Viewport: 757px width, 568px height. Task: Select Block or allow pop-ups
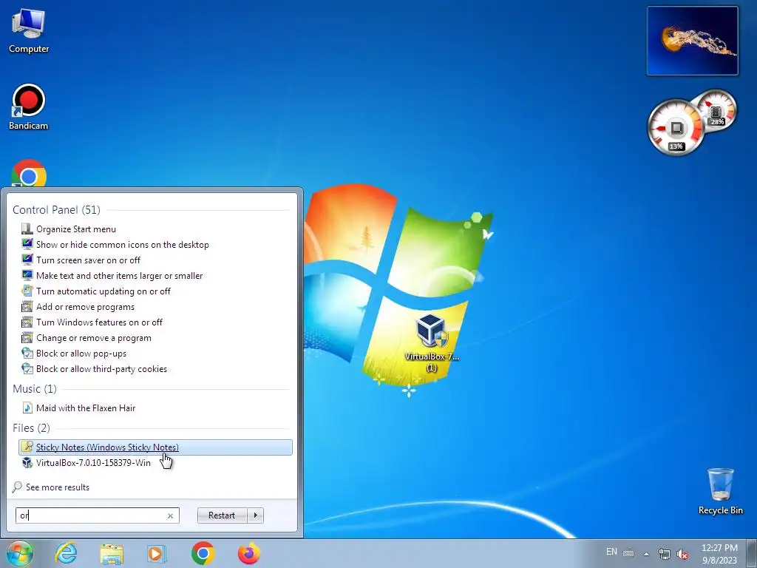point(155,353)
